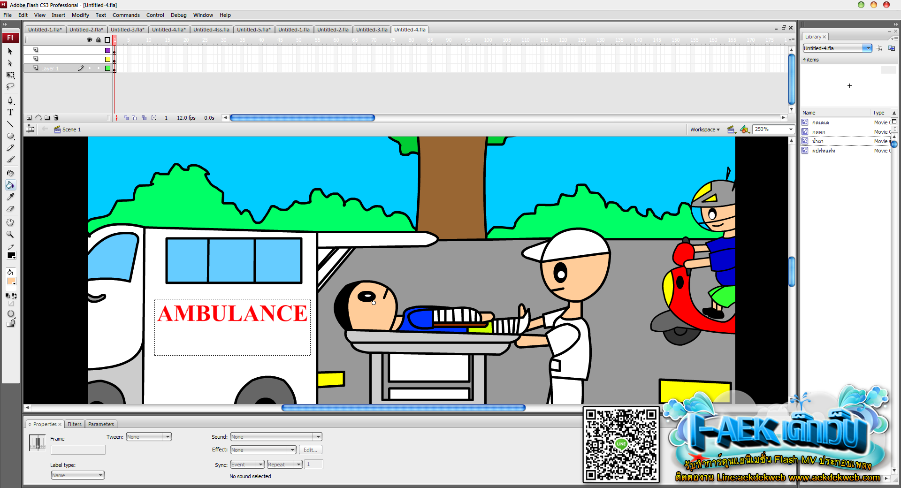901x488 pixels.
Task: Open the Filters panel tab
Action: click(x=75, y=424)
